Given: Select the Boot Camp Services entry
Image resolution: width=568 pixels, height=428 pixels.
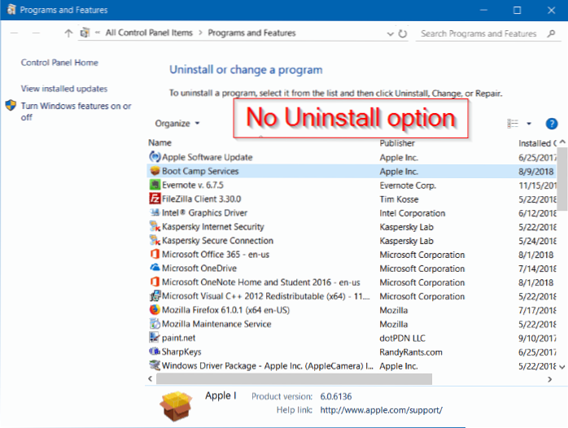Looking at the screenshot, I should tap(200, 171).
